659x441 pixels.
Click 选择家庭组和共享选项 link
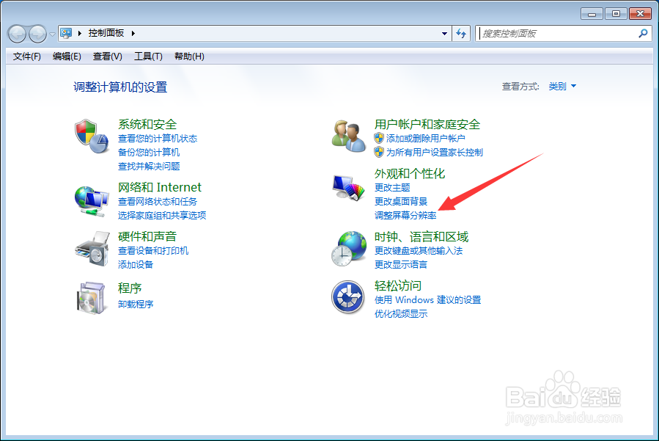click(162, 216)
